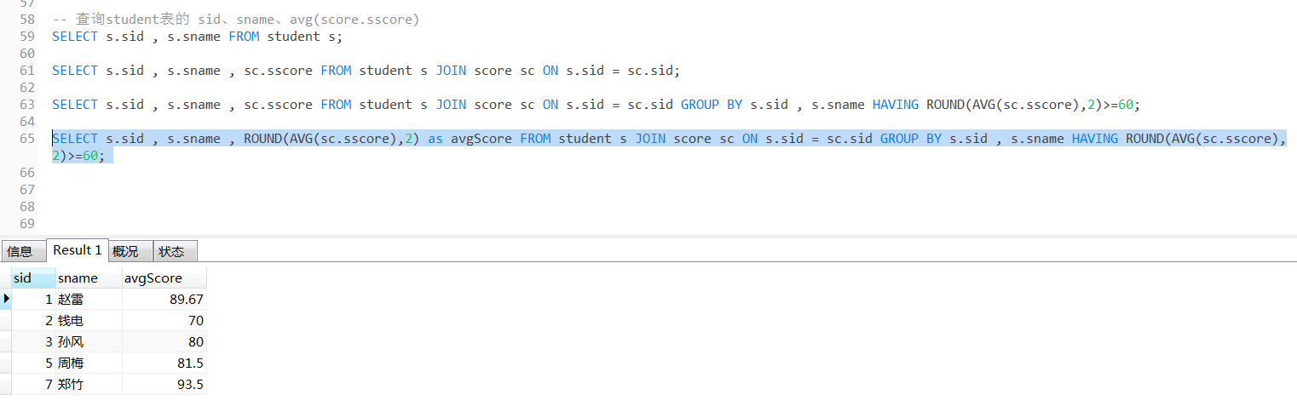Place cursor in line 59 SELECT statement
Image resolution: width=1297 pixels, height=412 pixels.
tap(197, 36)
